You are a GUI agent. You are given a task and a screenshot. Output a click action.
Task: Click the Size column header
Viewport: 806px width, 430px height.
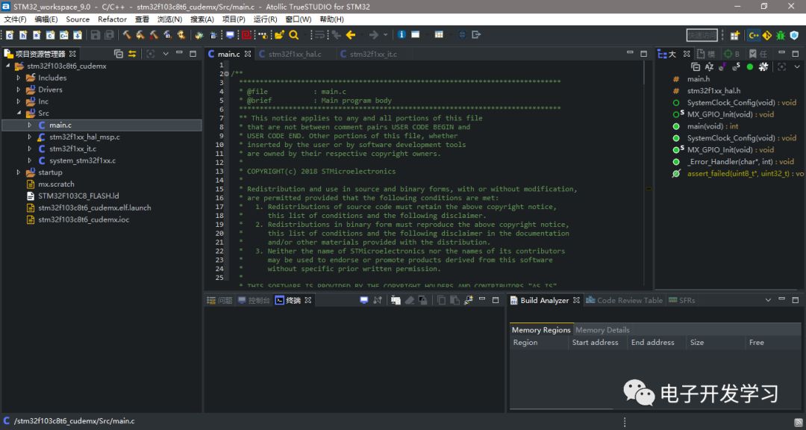click(x=716, y=343)
